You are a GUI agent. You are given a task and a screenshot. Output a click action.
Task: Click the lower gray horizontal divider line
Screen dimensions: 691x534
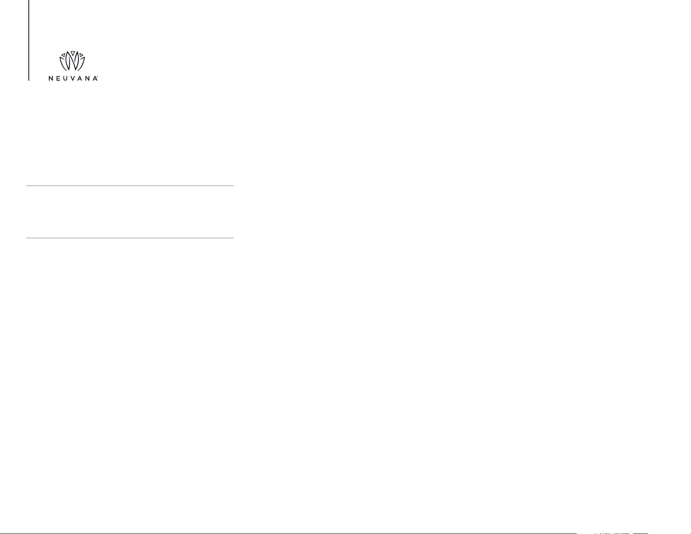tap(130, 238)
